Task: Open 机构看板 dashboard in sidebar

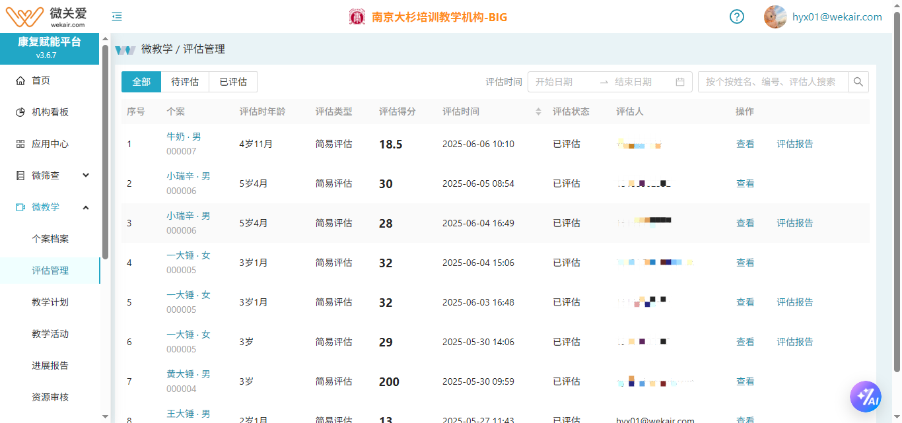Action: tap(50, 112)
